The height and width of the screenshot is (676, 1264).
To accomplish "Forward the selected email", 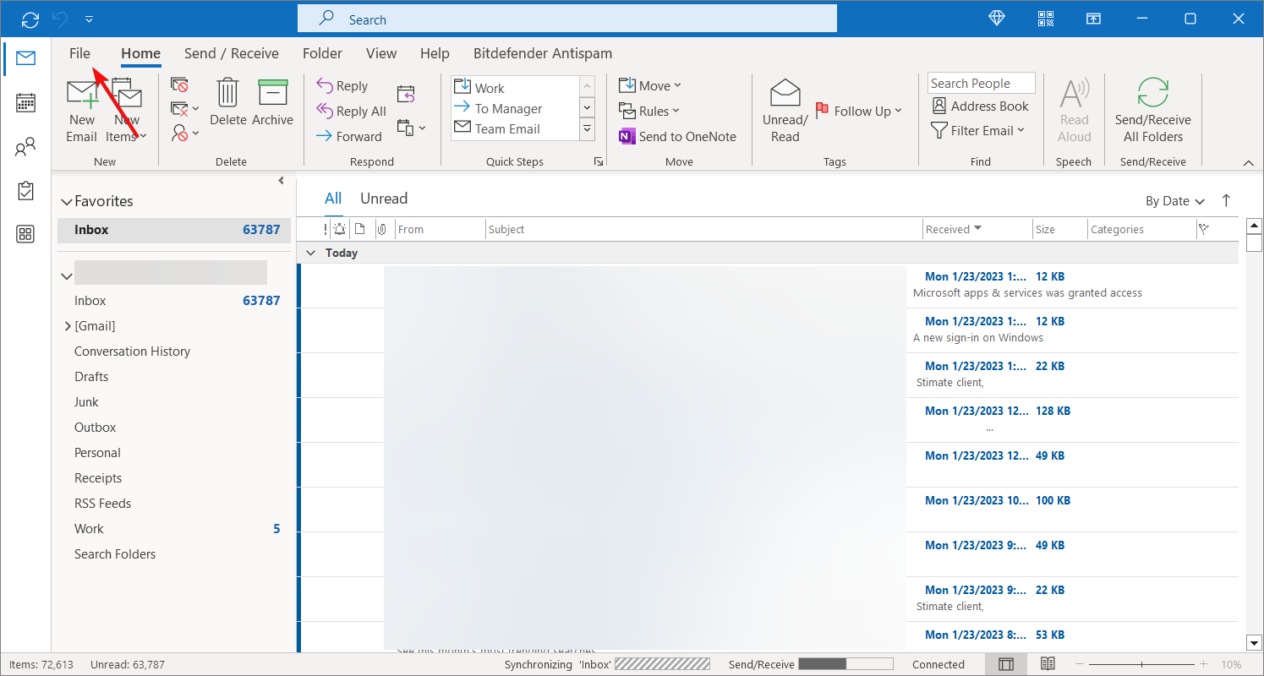I will [x=348, y=136].
